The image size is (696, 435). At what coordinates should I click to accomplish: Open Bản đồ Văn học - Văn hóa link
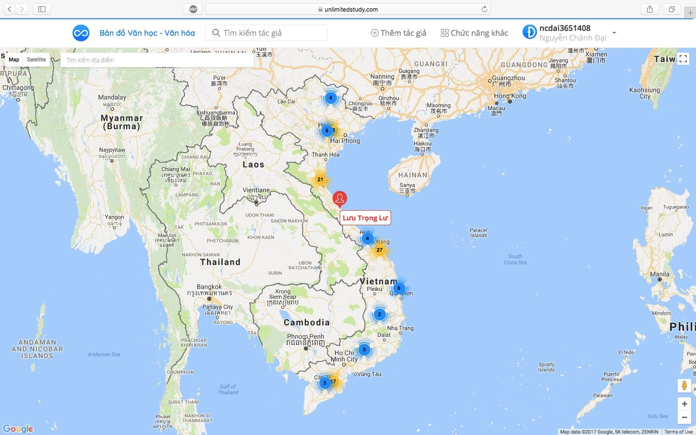(147, 33)
